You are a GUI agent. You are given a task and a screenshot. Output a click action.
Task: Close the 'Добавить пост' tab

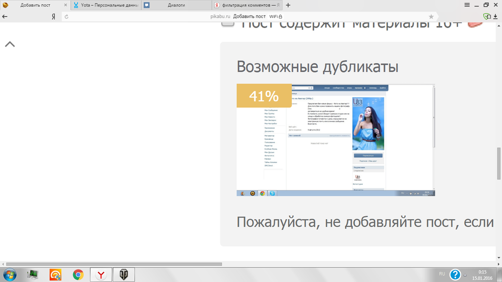click(x=65, y=6)
